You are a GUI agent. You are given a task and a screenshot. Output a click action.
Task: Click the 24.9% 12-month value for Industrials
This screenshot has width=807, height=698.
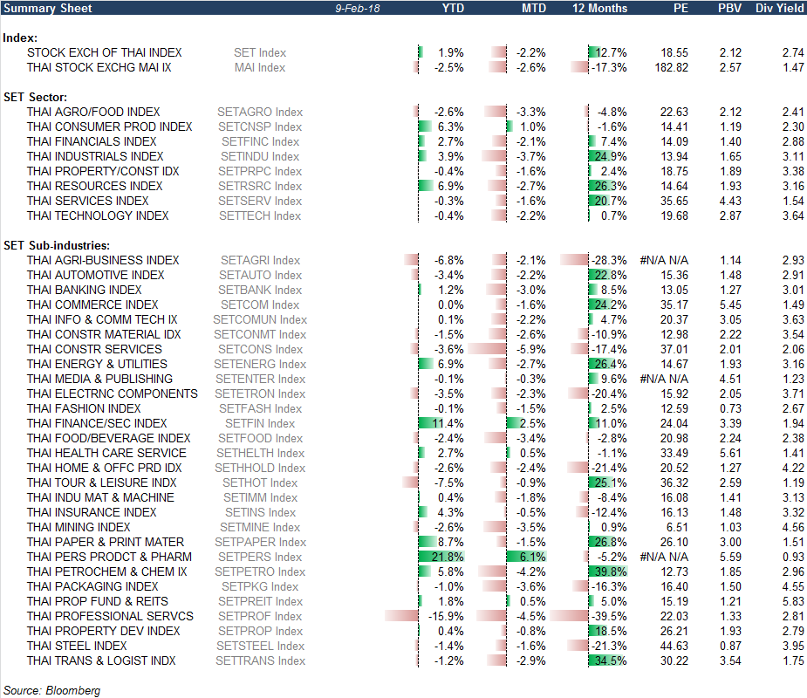pyautogui.click(x=611, y=156)
